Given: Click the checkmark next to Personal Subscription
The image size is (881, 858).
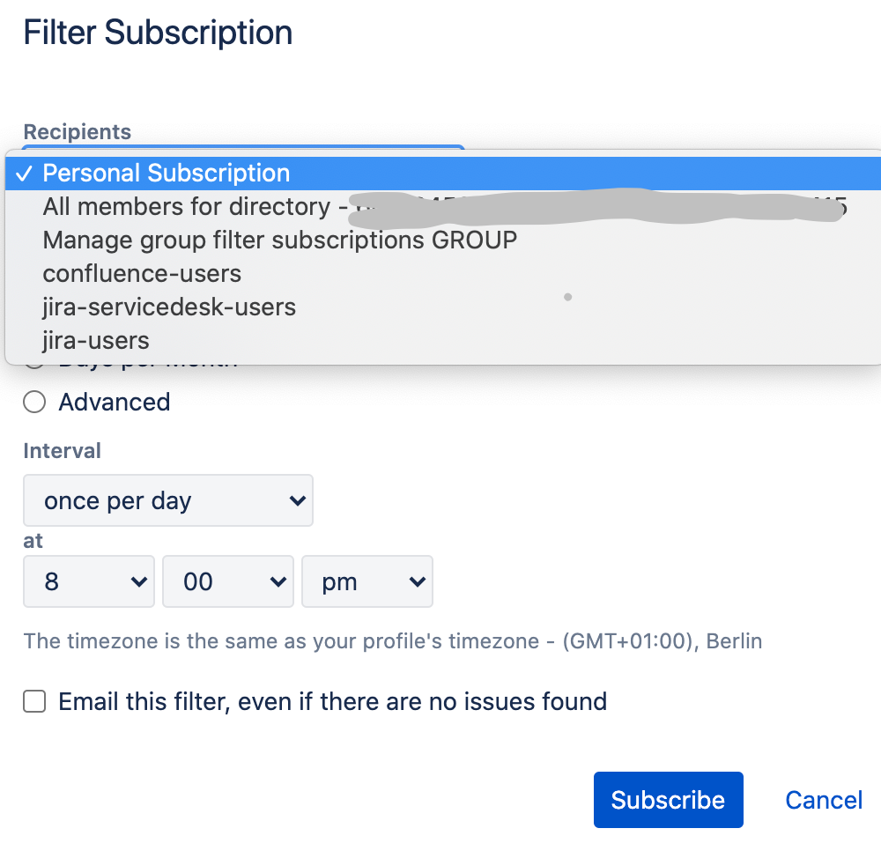Looking at the screenshot, I should [x=25, y=173].
